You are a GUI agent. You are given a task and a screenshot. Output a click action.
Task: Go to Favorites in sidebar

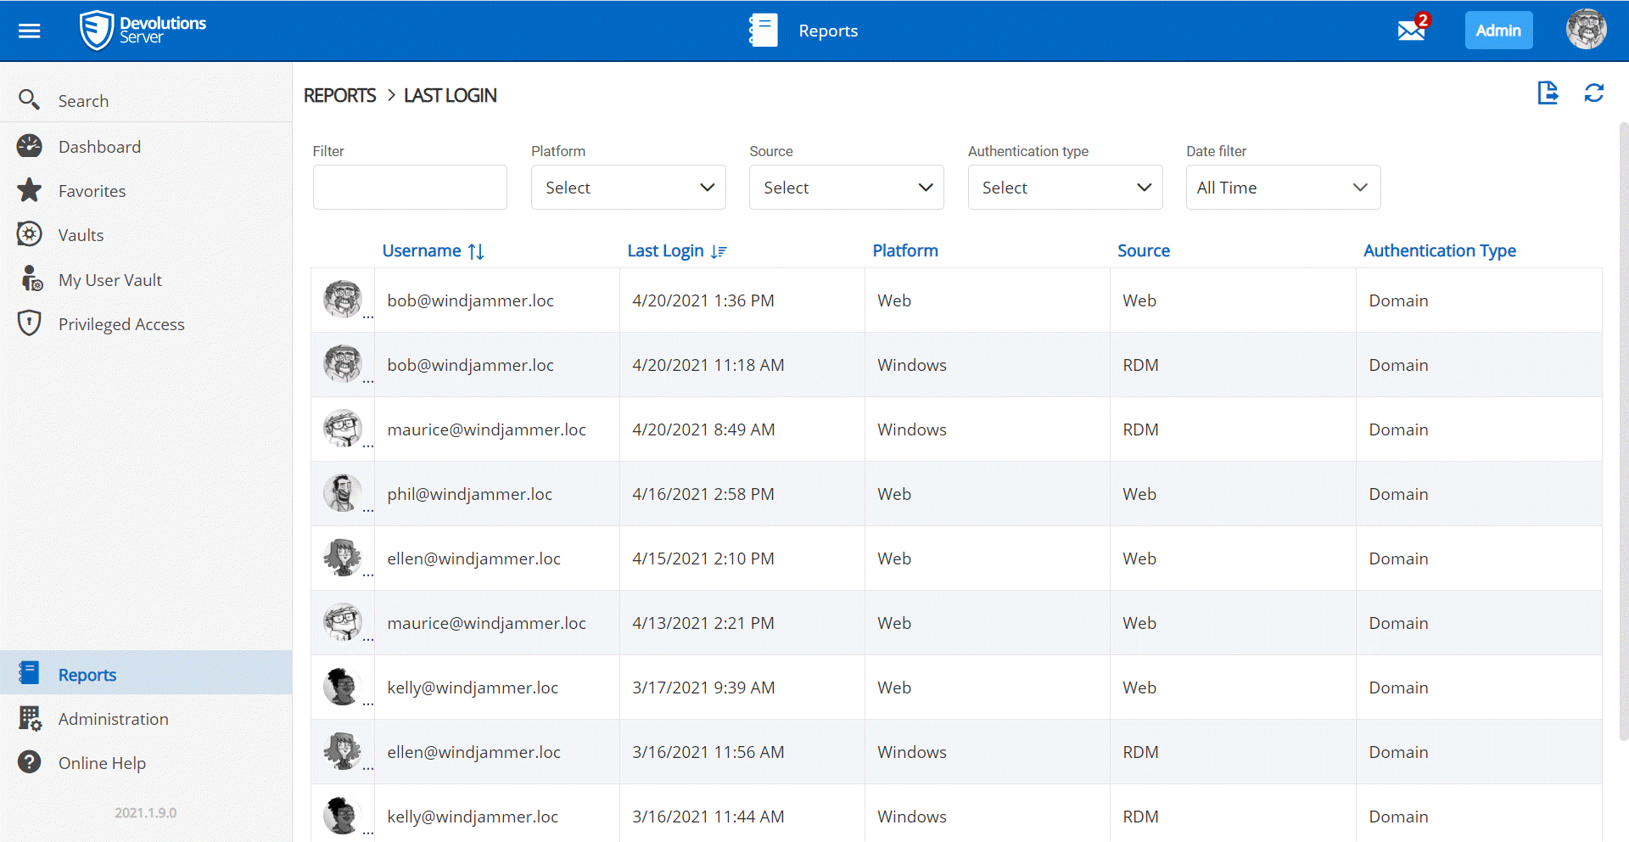click(x=92, y=191)
